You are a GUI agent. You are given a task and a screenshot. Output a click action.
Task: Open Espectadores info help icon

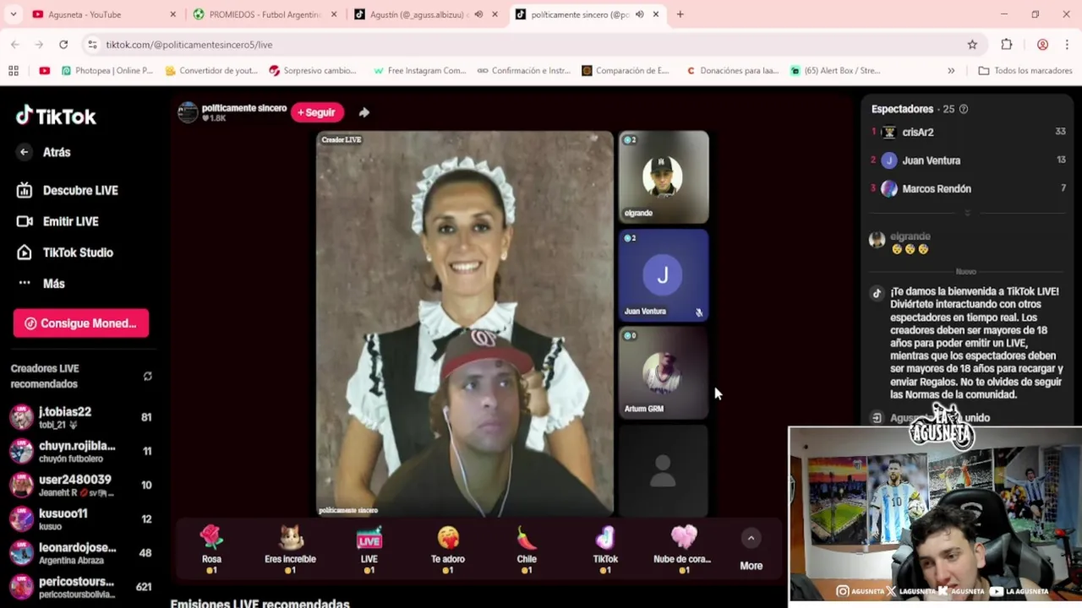(964, 109)
